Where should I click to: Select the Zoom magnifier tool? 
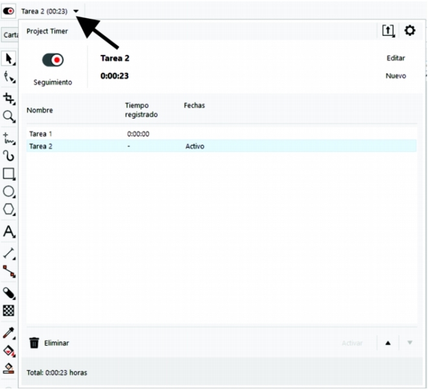(x=9, y=116)
